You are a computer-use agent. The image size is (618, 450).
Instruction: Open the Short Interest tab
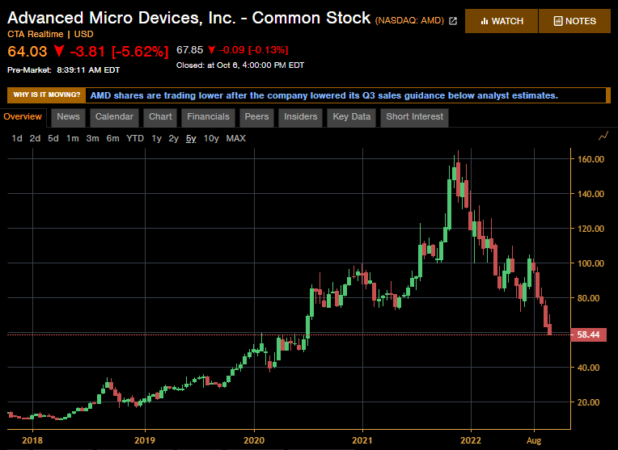(414, 117)
